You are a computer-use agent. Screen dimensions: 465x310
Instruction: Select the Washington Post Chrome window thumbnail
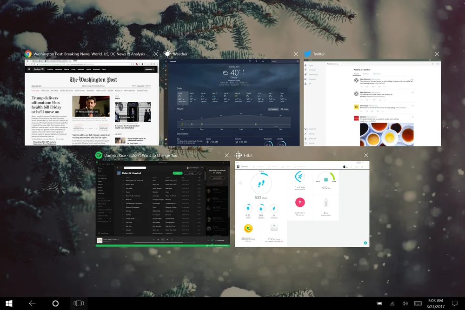pyautogui.click(x=92, y=103)
